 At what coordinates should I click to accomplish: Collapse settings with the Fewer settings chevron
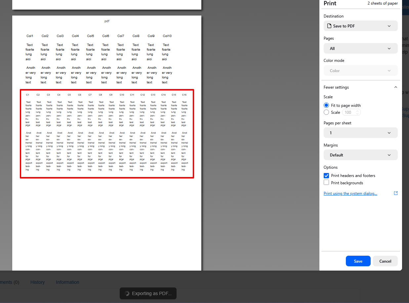point(395,87)
